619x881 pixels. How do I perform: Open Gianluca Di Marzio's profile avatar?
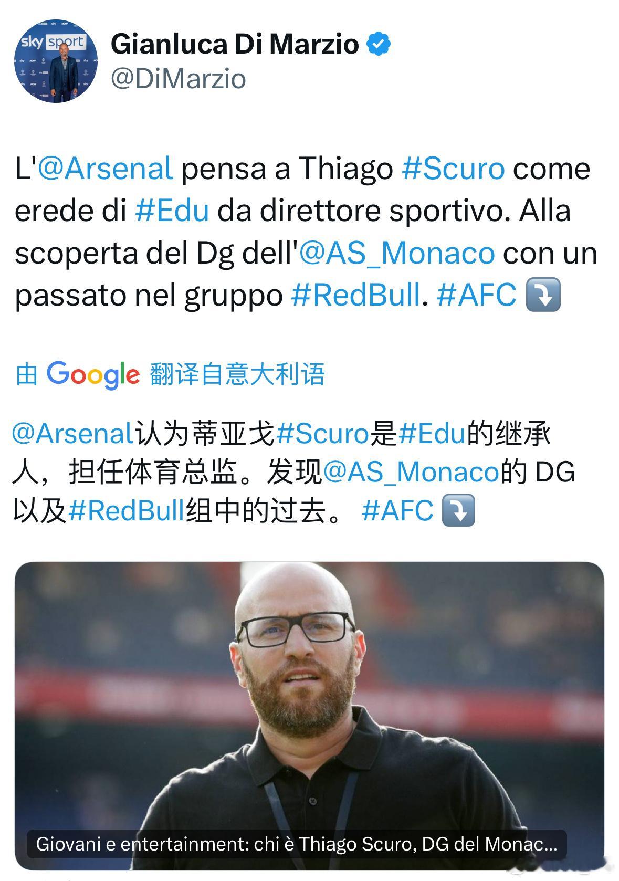tap(56, 61)
